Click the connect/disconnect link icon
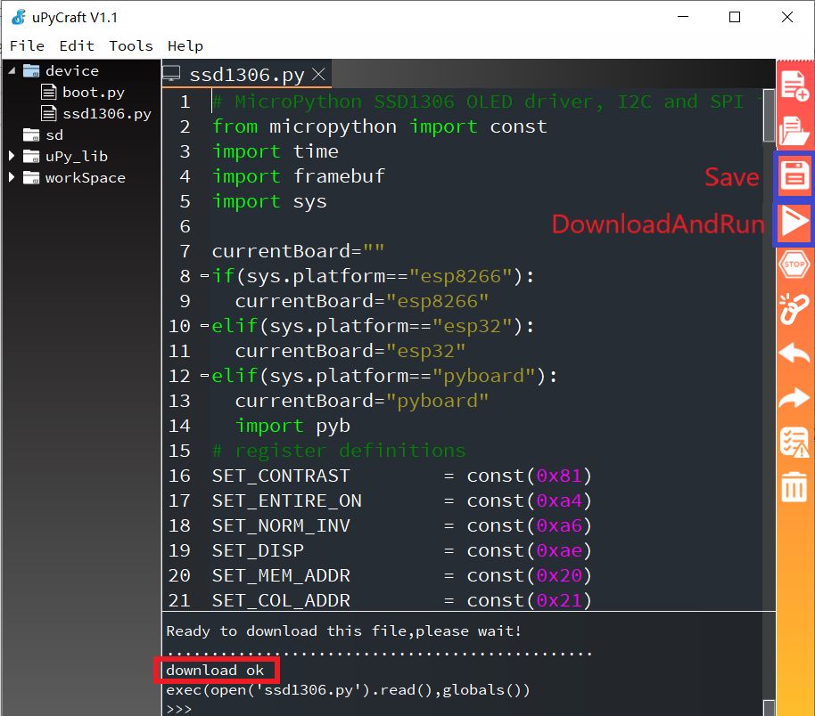The image size is (815, 716). [x=793, y=309]
